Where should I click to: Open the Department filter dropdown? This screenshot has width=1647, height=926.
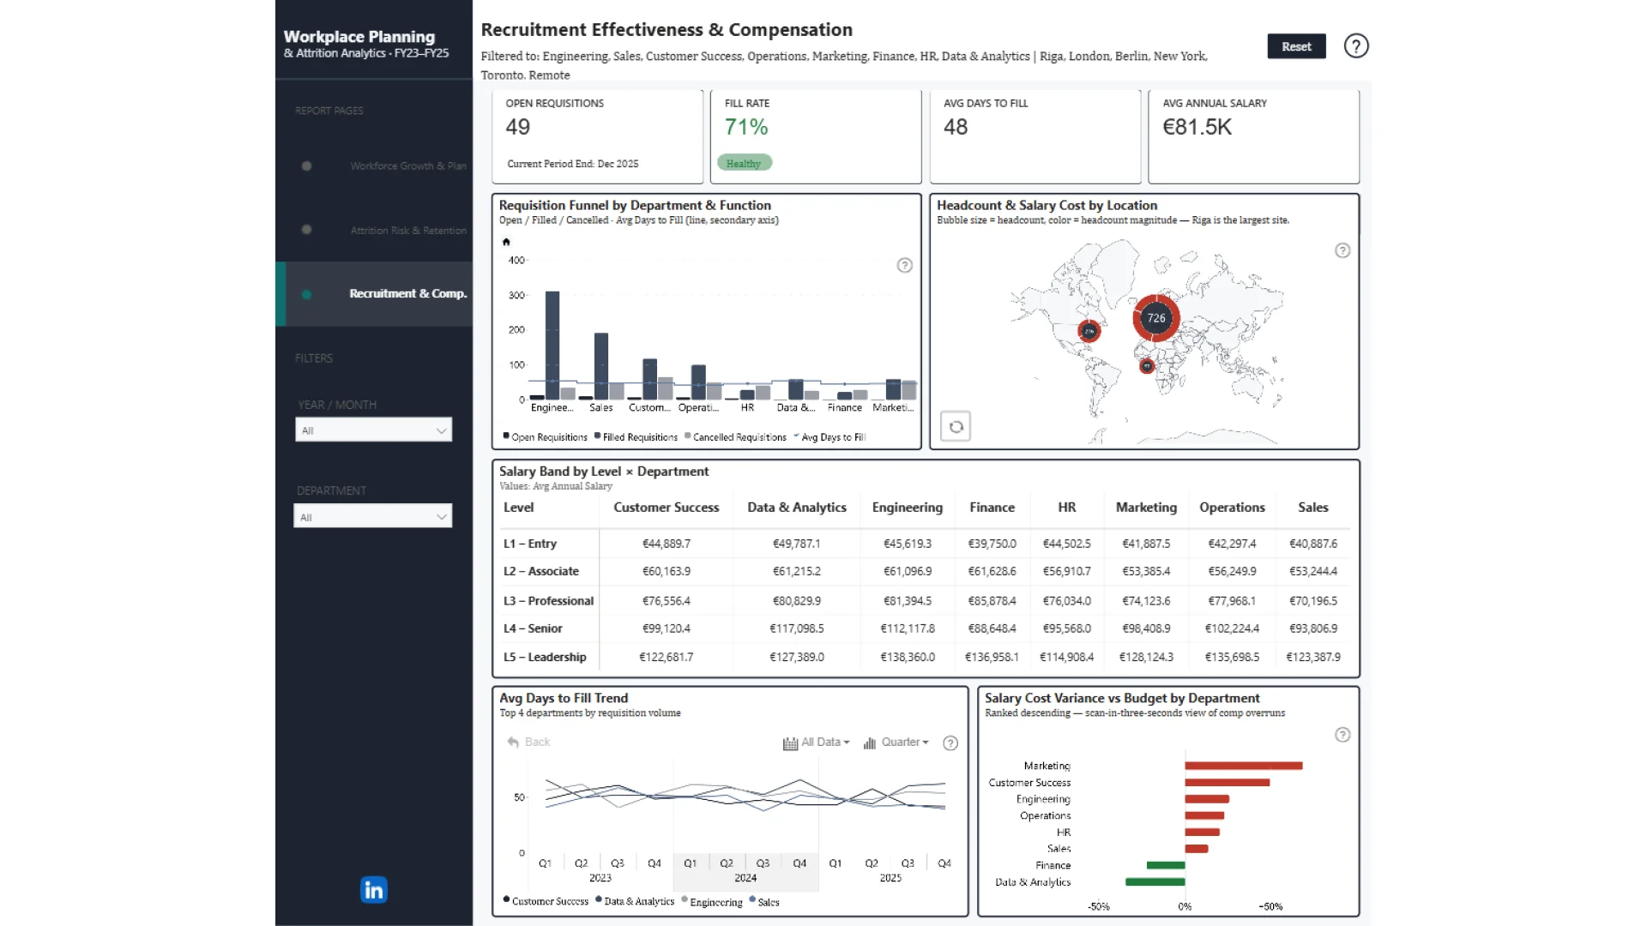(372, 516)
